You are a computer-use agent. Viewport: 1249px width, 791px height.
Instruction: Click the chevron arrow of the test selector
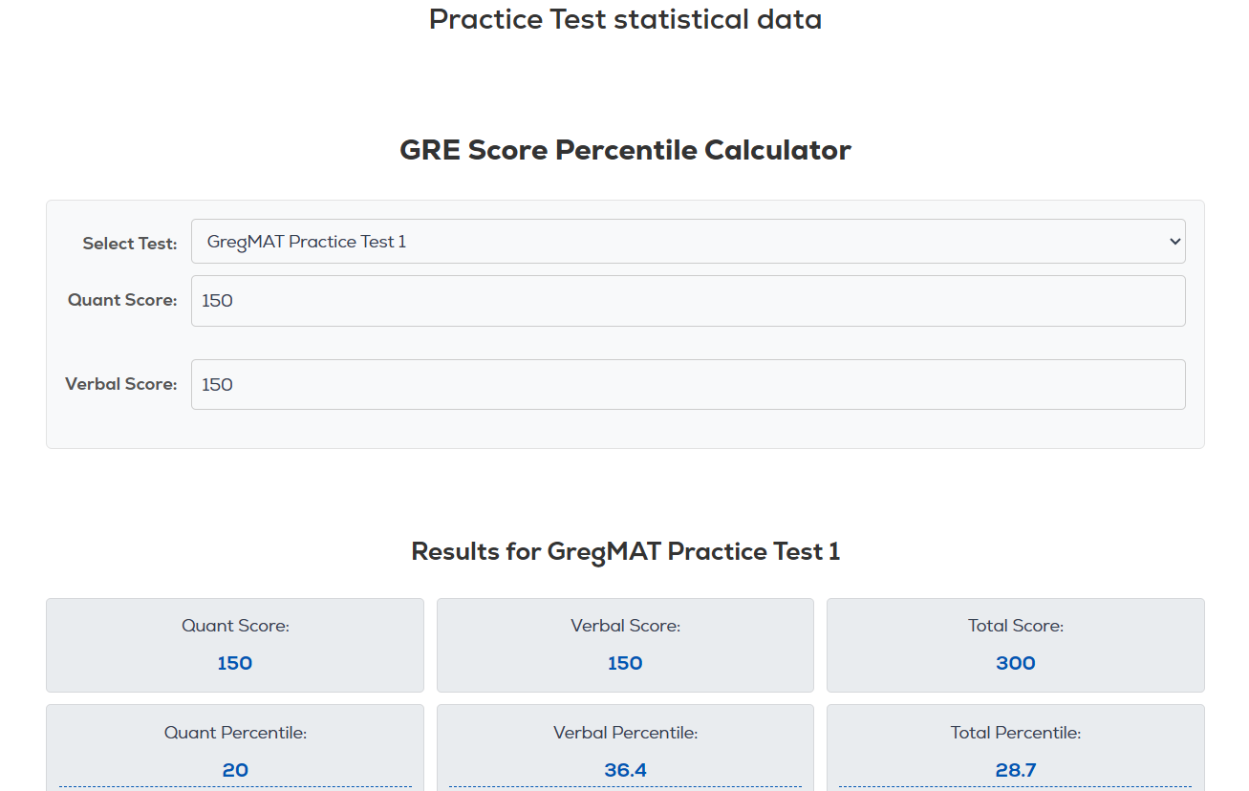[1175, 242]
